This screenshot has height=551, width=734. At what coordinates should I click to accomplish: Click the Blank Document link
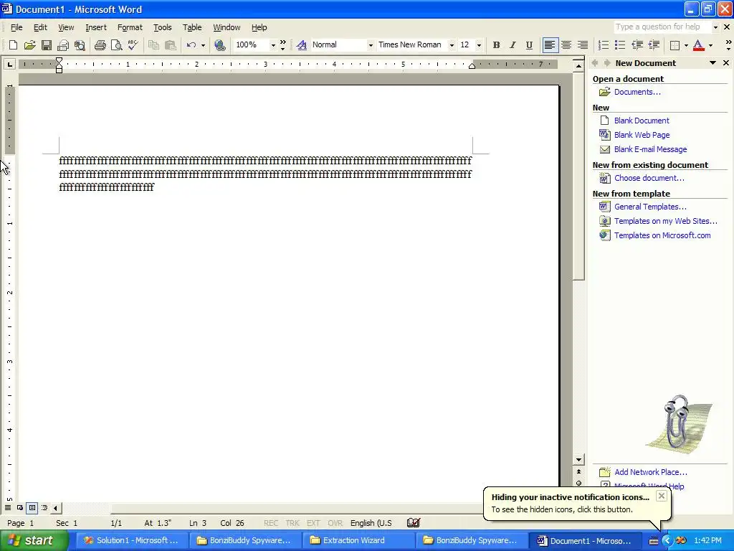click(x=642, y=121)
